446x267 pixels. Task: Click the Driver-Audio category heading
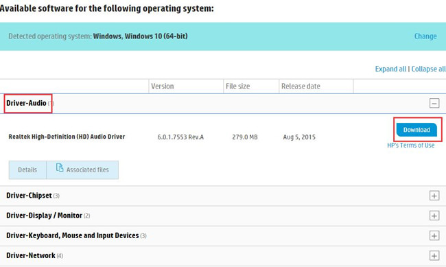[26, 103]
